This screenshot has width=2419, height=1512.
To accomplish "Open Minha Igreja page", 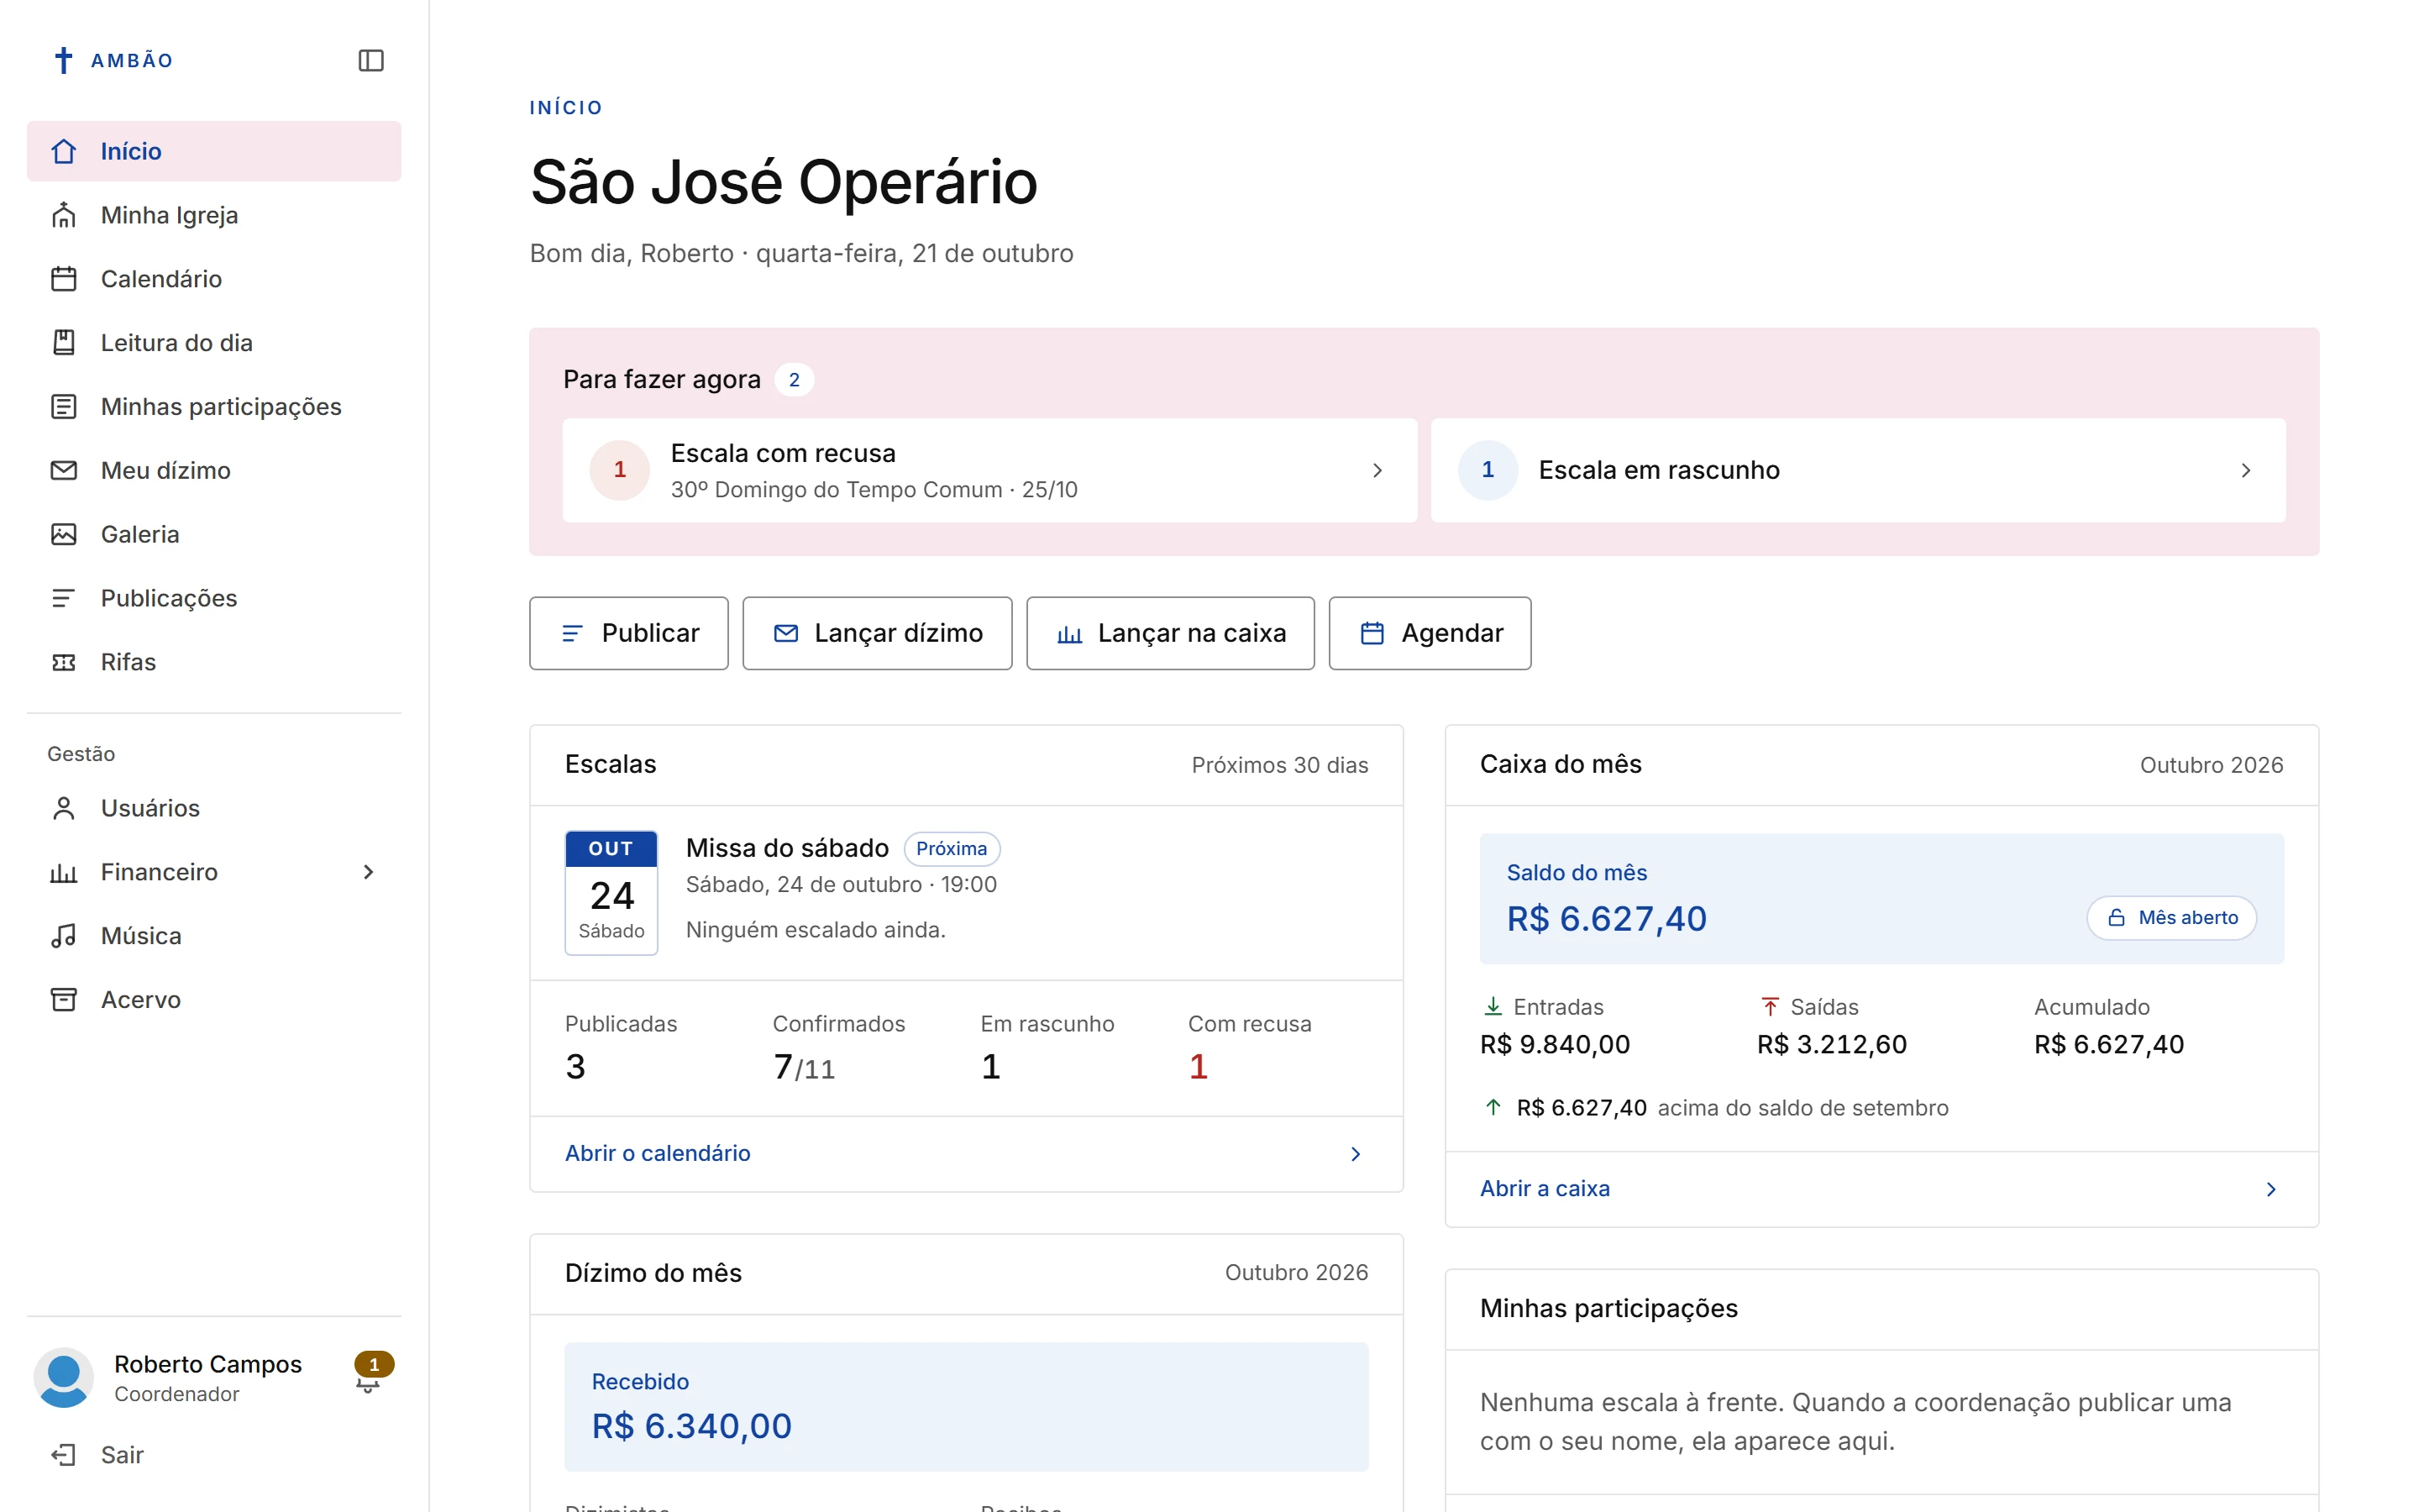I will 214,215.
